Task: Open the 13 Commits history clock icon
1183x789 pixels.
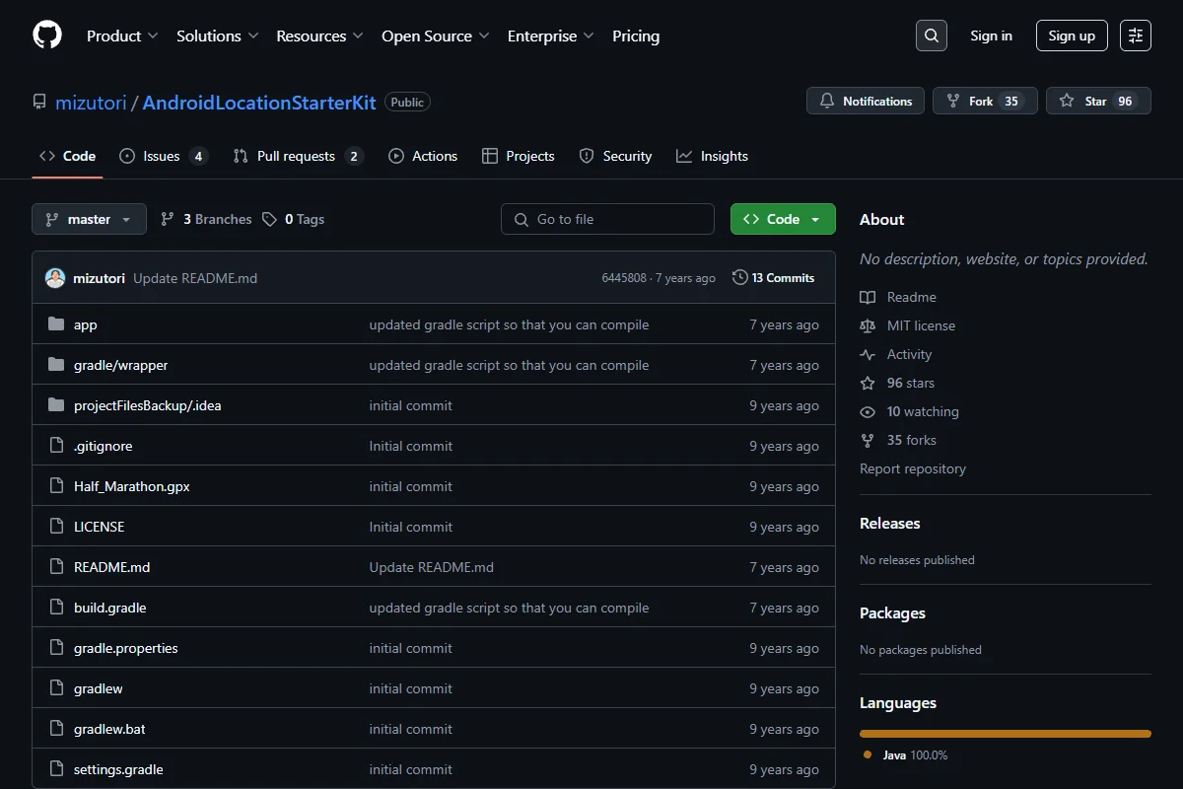Action: point(740,278)
